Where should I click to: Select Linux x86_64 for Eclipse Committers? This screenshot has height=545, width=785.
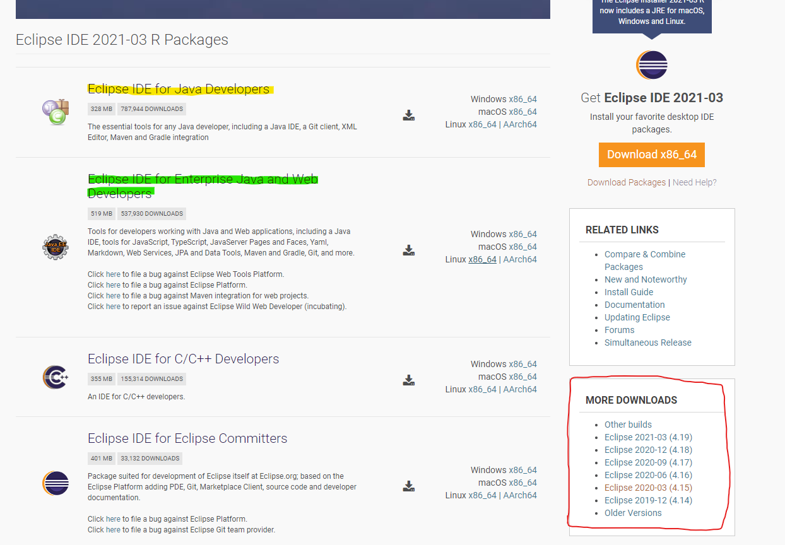[x=482, y=495]
